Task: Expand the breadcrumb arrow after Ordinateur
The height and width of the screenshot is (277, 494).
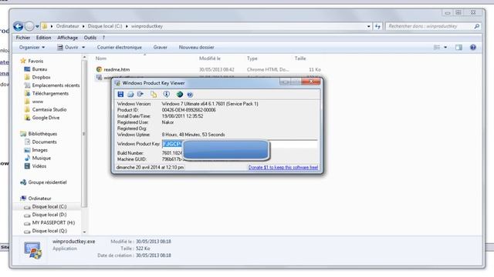Action: [83, 26]
